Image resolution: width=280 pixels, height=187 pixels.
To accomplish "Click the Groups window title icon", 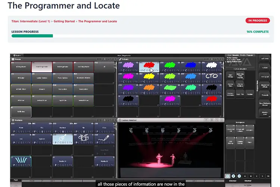I will (13, 59).
